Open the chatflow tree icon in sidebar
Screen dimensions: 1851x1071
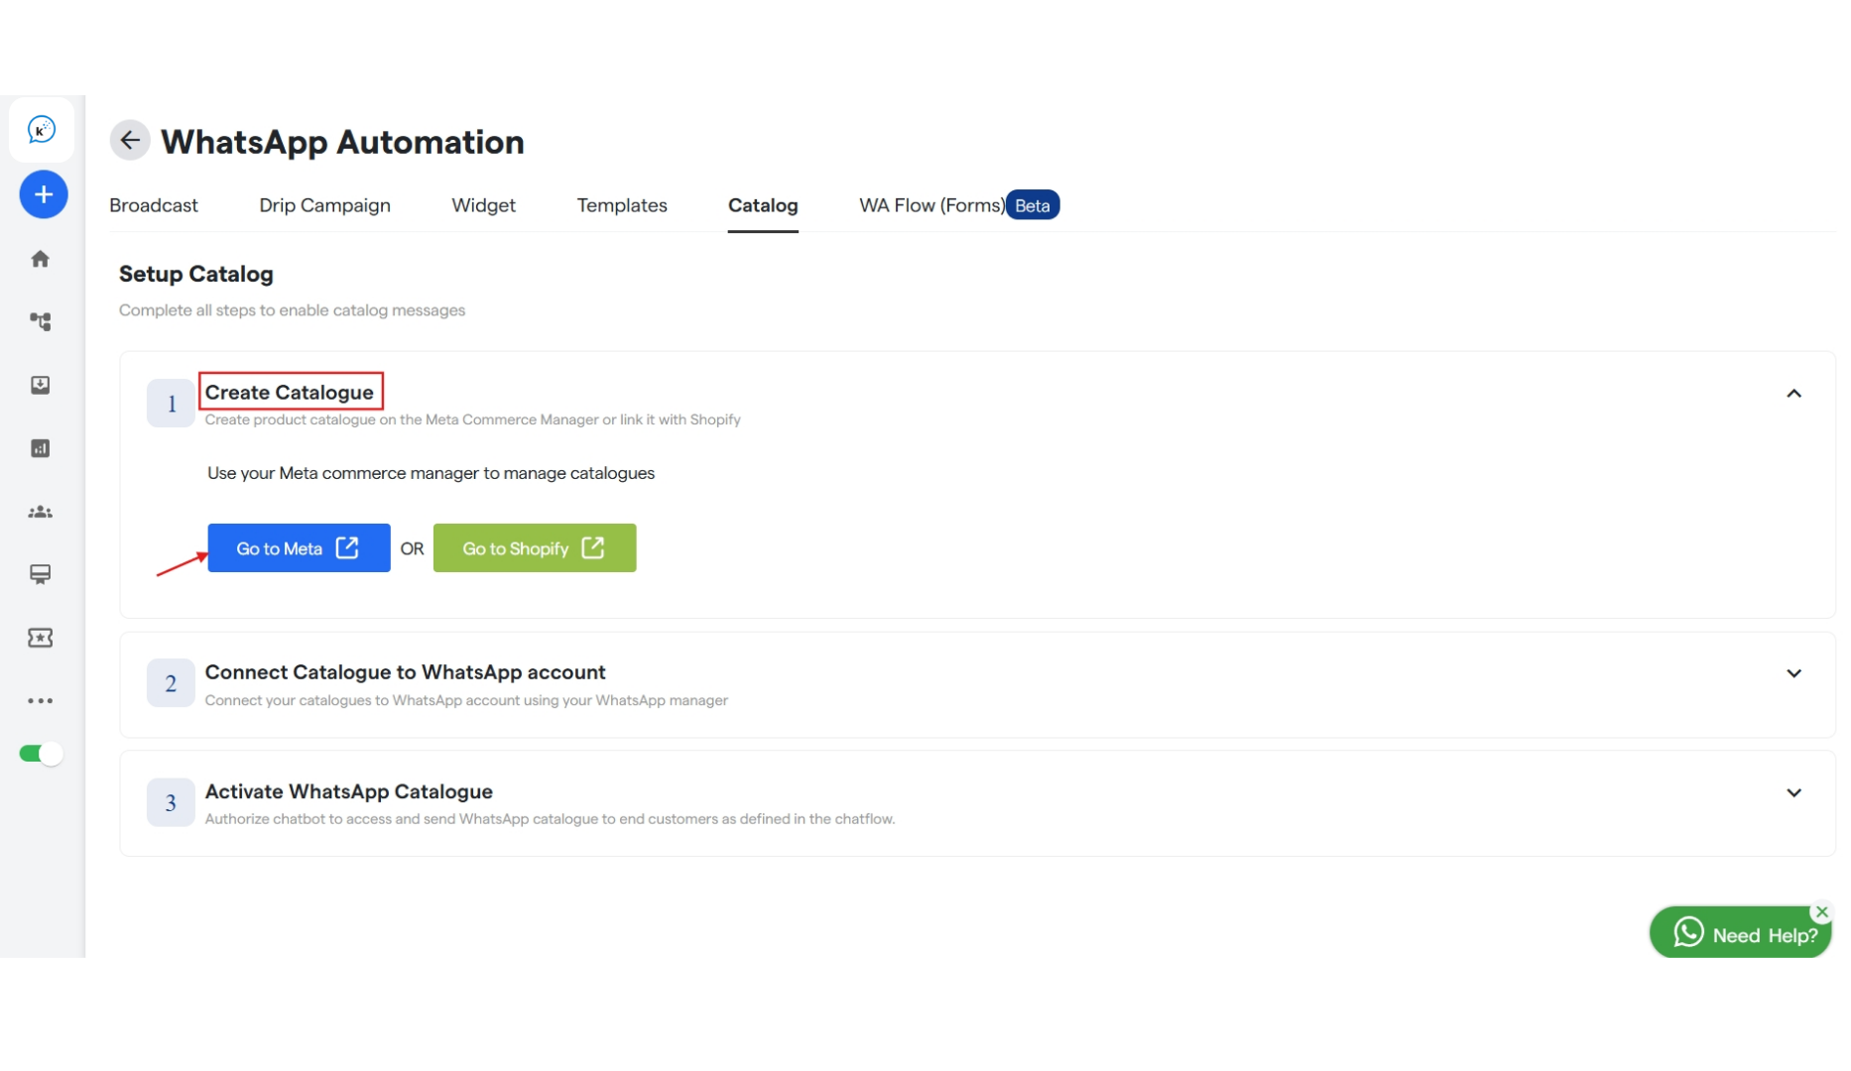tap(41, 321)
